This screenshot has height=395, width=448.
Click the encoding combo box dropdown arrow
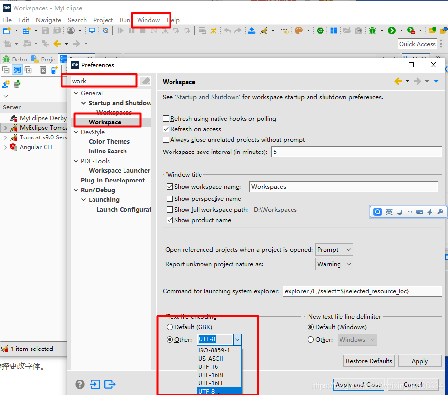[237, 340]
